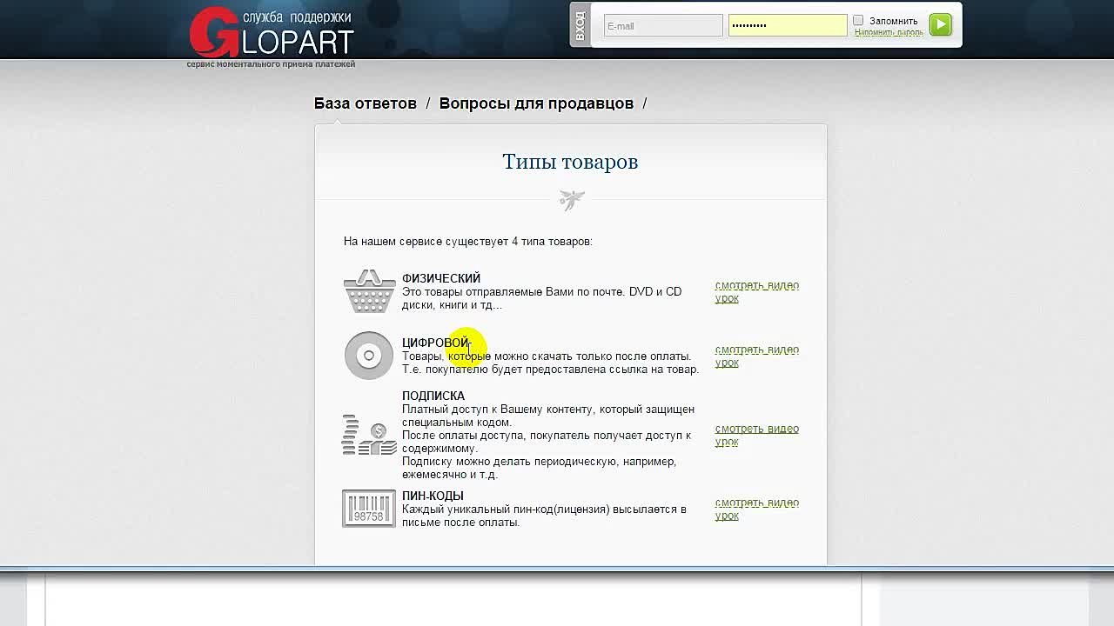Viewport: 1114px width, 626px height.
Task: Click the Glopart logo
Action: pos(271,33)
